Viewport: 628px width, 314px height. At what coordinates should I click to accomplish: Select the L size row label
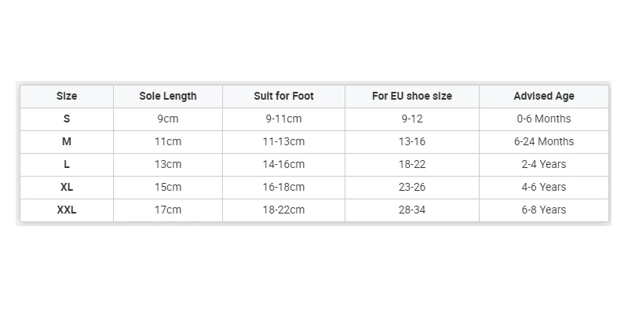(67, 165)
